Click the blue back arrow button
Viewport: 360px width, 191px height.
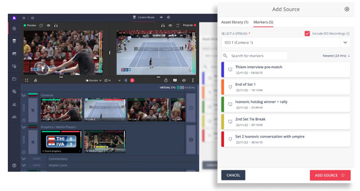point(126,80)
